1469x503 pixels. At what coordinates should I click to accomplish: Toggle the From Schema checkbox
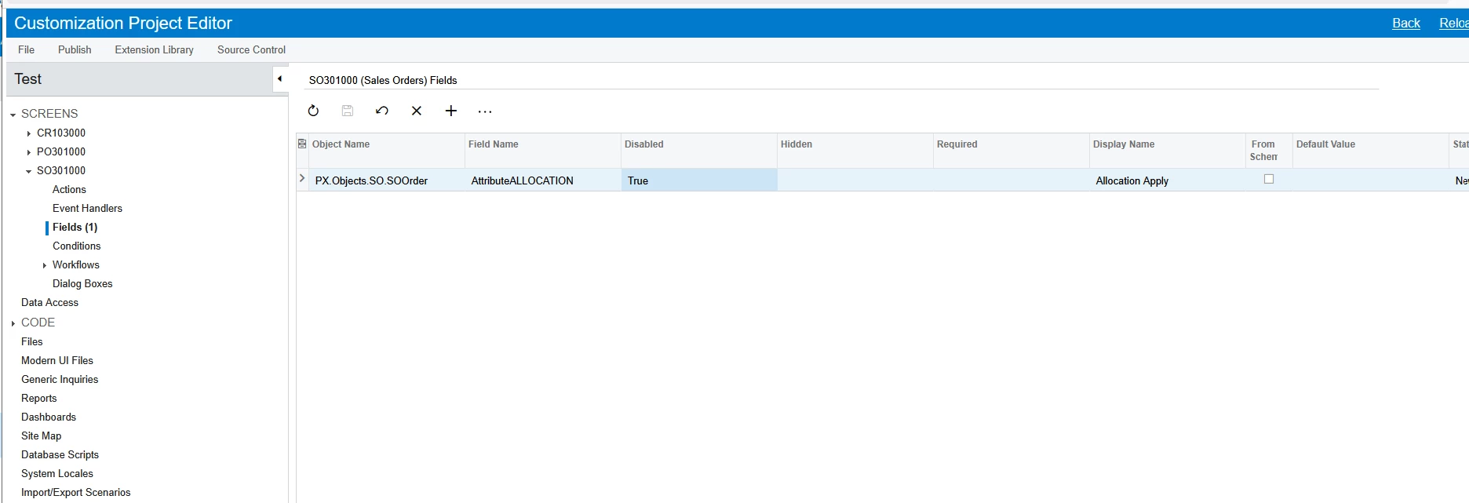click(x=1268, y=179)
